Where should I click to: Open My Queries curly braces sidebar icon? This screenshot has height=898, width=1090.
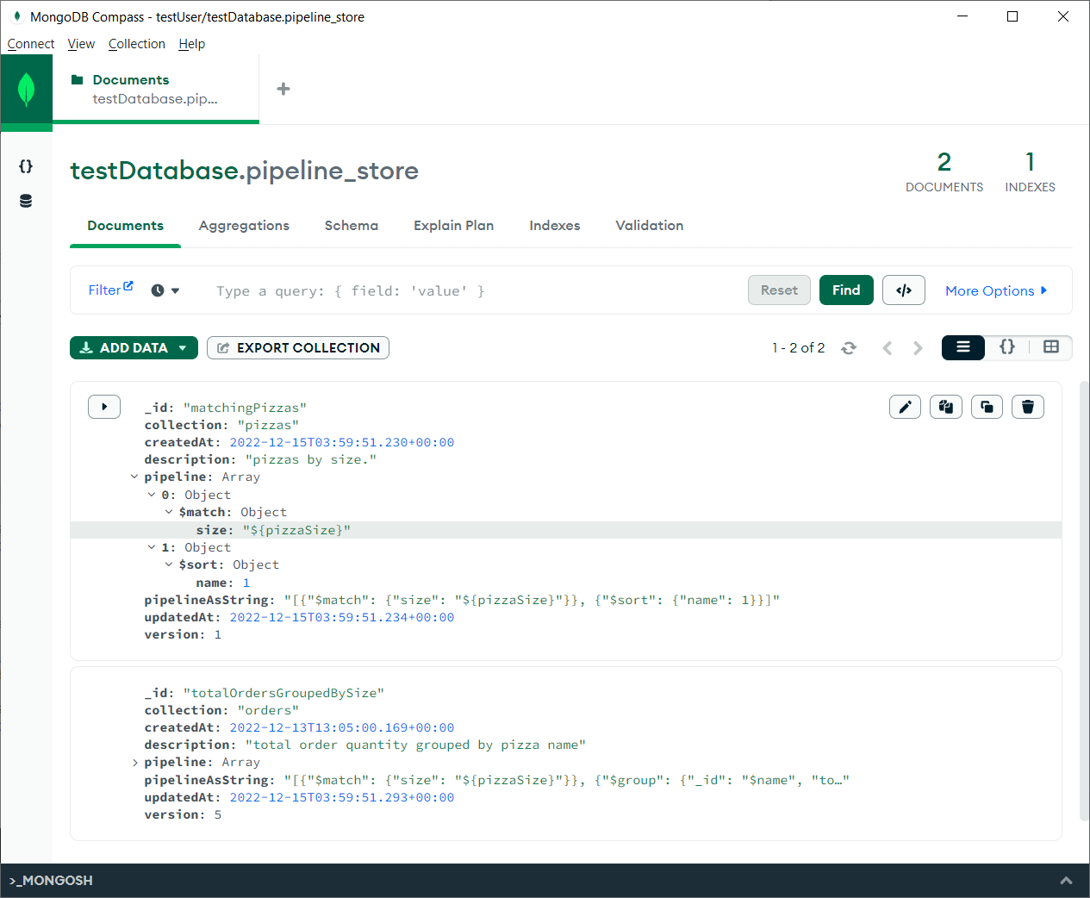pos(26,166)
